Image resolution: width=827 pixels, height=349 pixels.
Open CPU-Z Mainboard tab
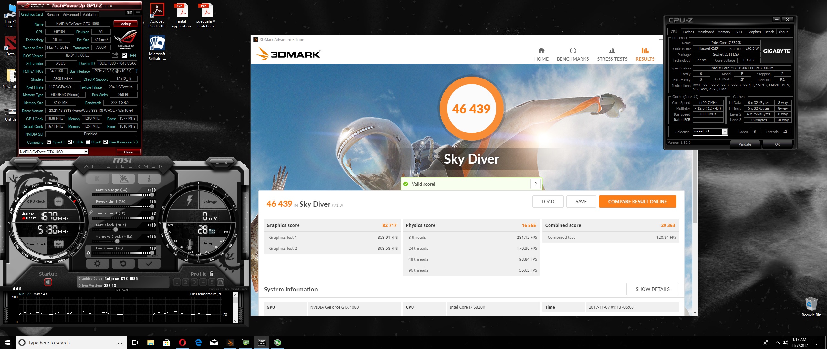[x=706, y=32]
